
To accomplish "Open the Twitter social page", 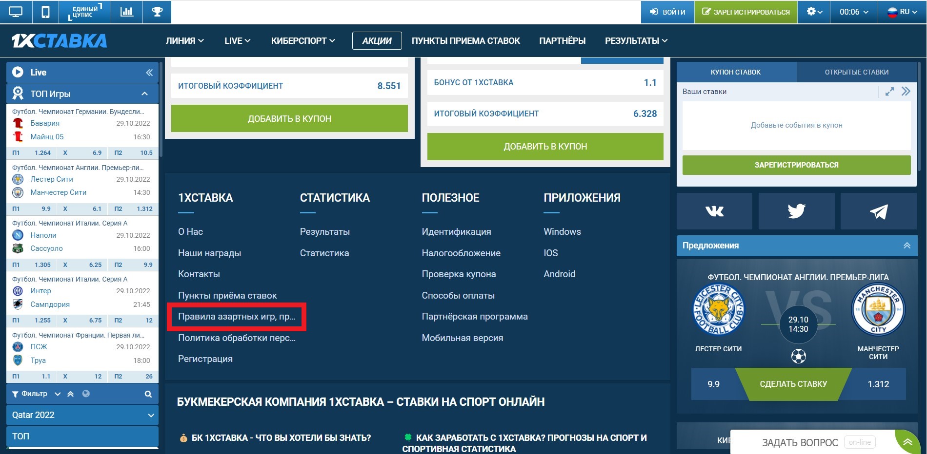I will [796, 211].
